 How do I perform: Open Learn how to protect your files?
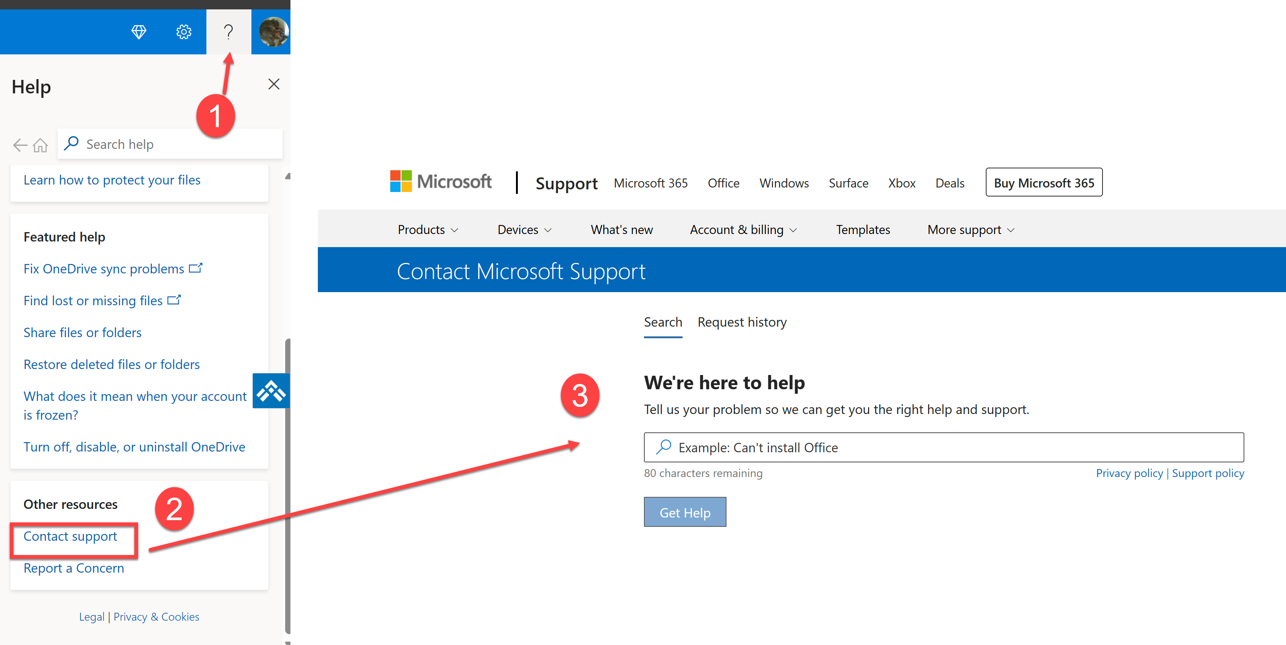pyautogui.click(x=112, y=180)
